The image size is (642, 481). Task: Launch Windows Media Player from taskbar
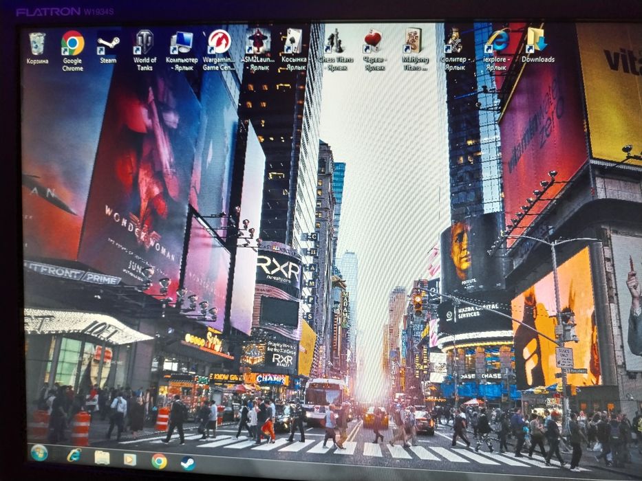click(130, 459)
